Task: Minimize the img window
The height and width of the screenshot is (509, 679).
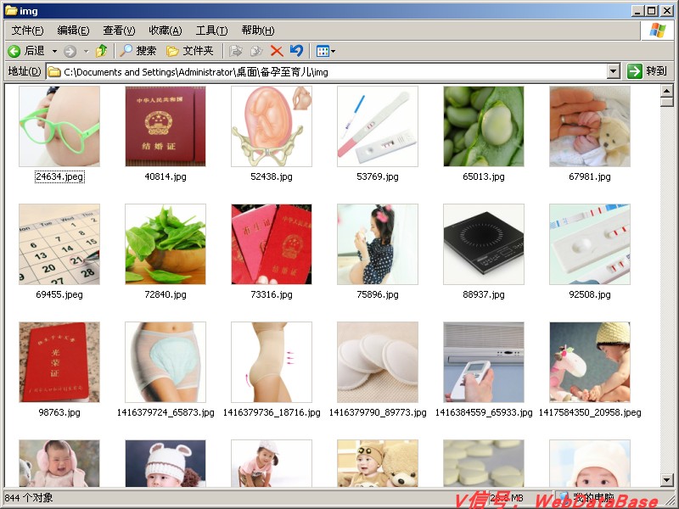Action: [637, 11]
